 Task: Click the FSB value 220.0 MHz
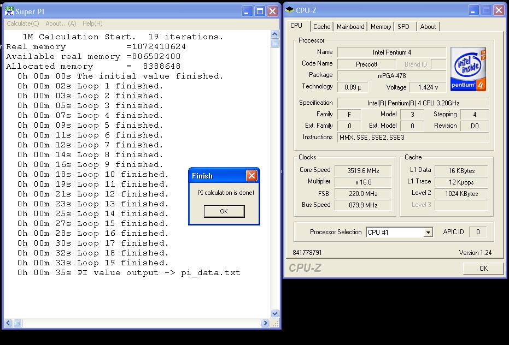pyautogui.click(x=363, y=194)
